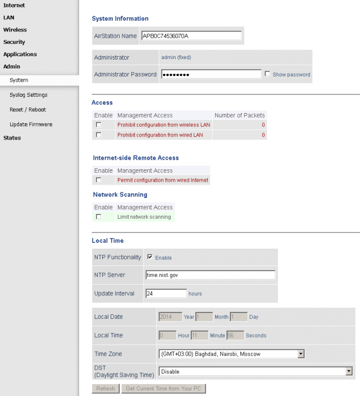The width and height of the screenshot is (360, 396).
Task: Click Prohibit configuration from wireless LAN text
Action: pyautogui.click(x=164, y=125)
